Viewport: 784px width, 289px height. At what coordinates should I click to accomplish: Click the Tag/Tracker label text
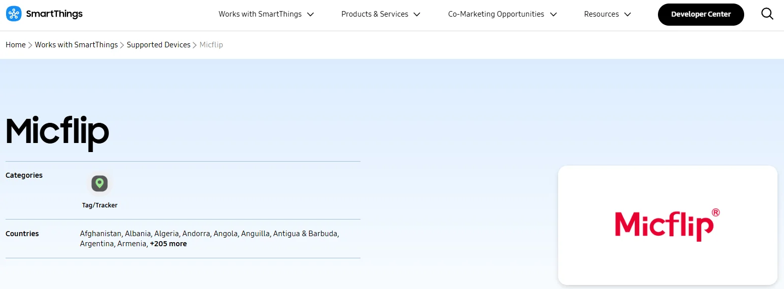point(100,205)
